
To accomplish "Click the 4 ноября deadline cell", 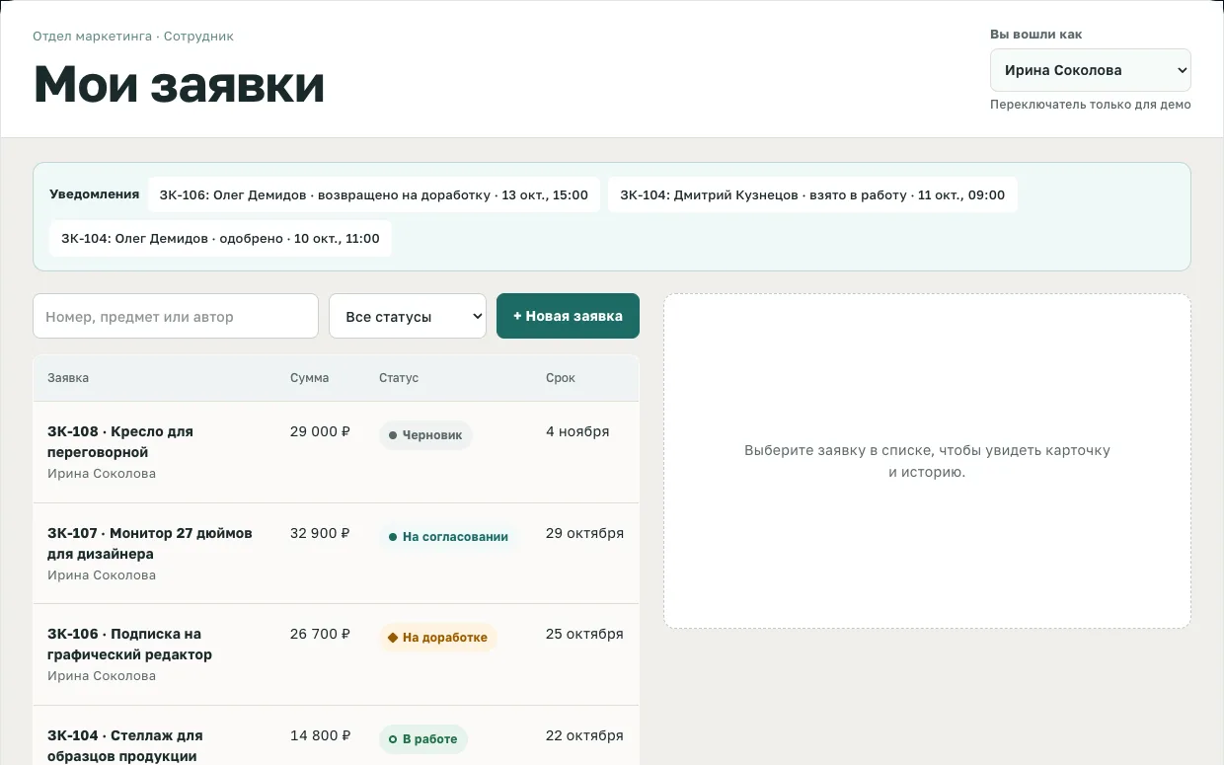I will 577,431.
